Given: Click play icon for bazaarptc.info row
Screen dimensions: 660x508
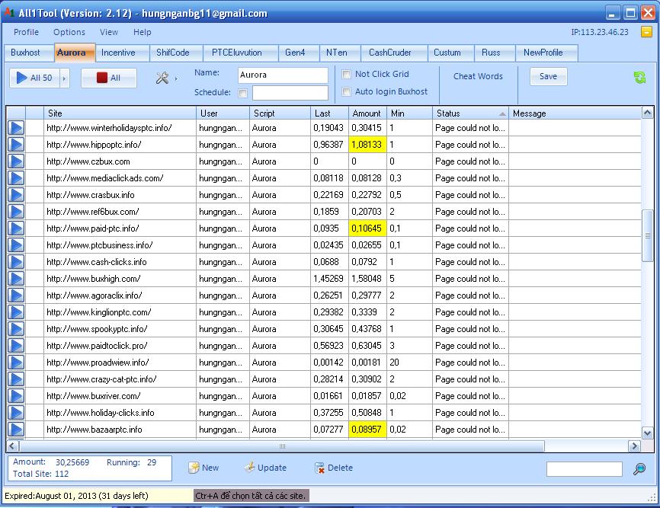Looking at the screenshot, I should click(16, 430).
